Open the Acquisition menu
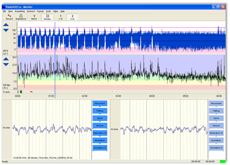This screenshot has height=165, width=230. pos(20,11)
